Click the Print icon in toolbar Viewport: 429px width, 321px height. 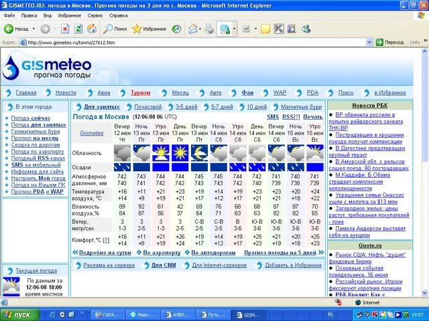coord(209,29)
